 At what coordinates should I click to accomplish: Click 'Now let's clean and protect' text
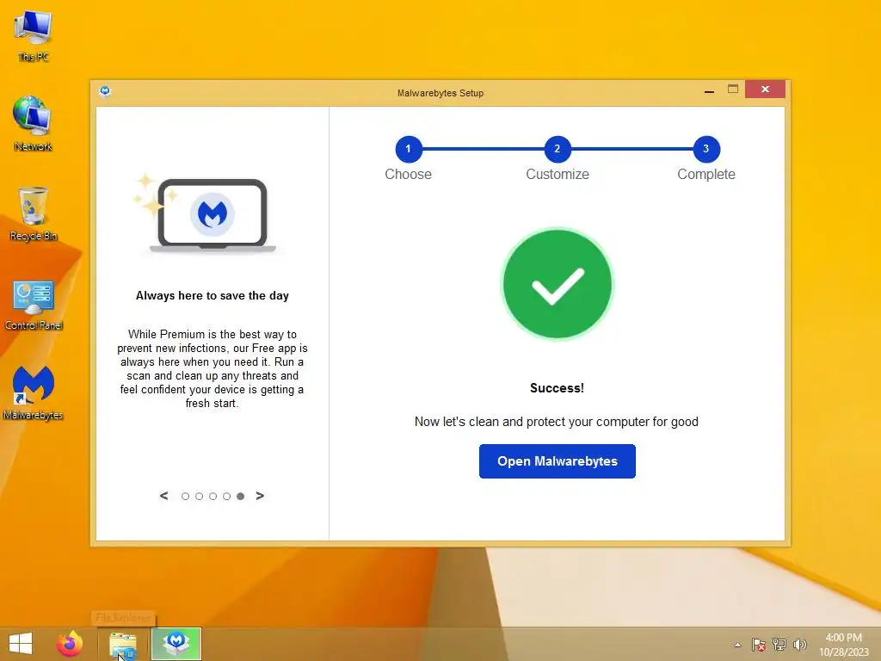tap(557, 422)
